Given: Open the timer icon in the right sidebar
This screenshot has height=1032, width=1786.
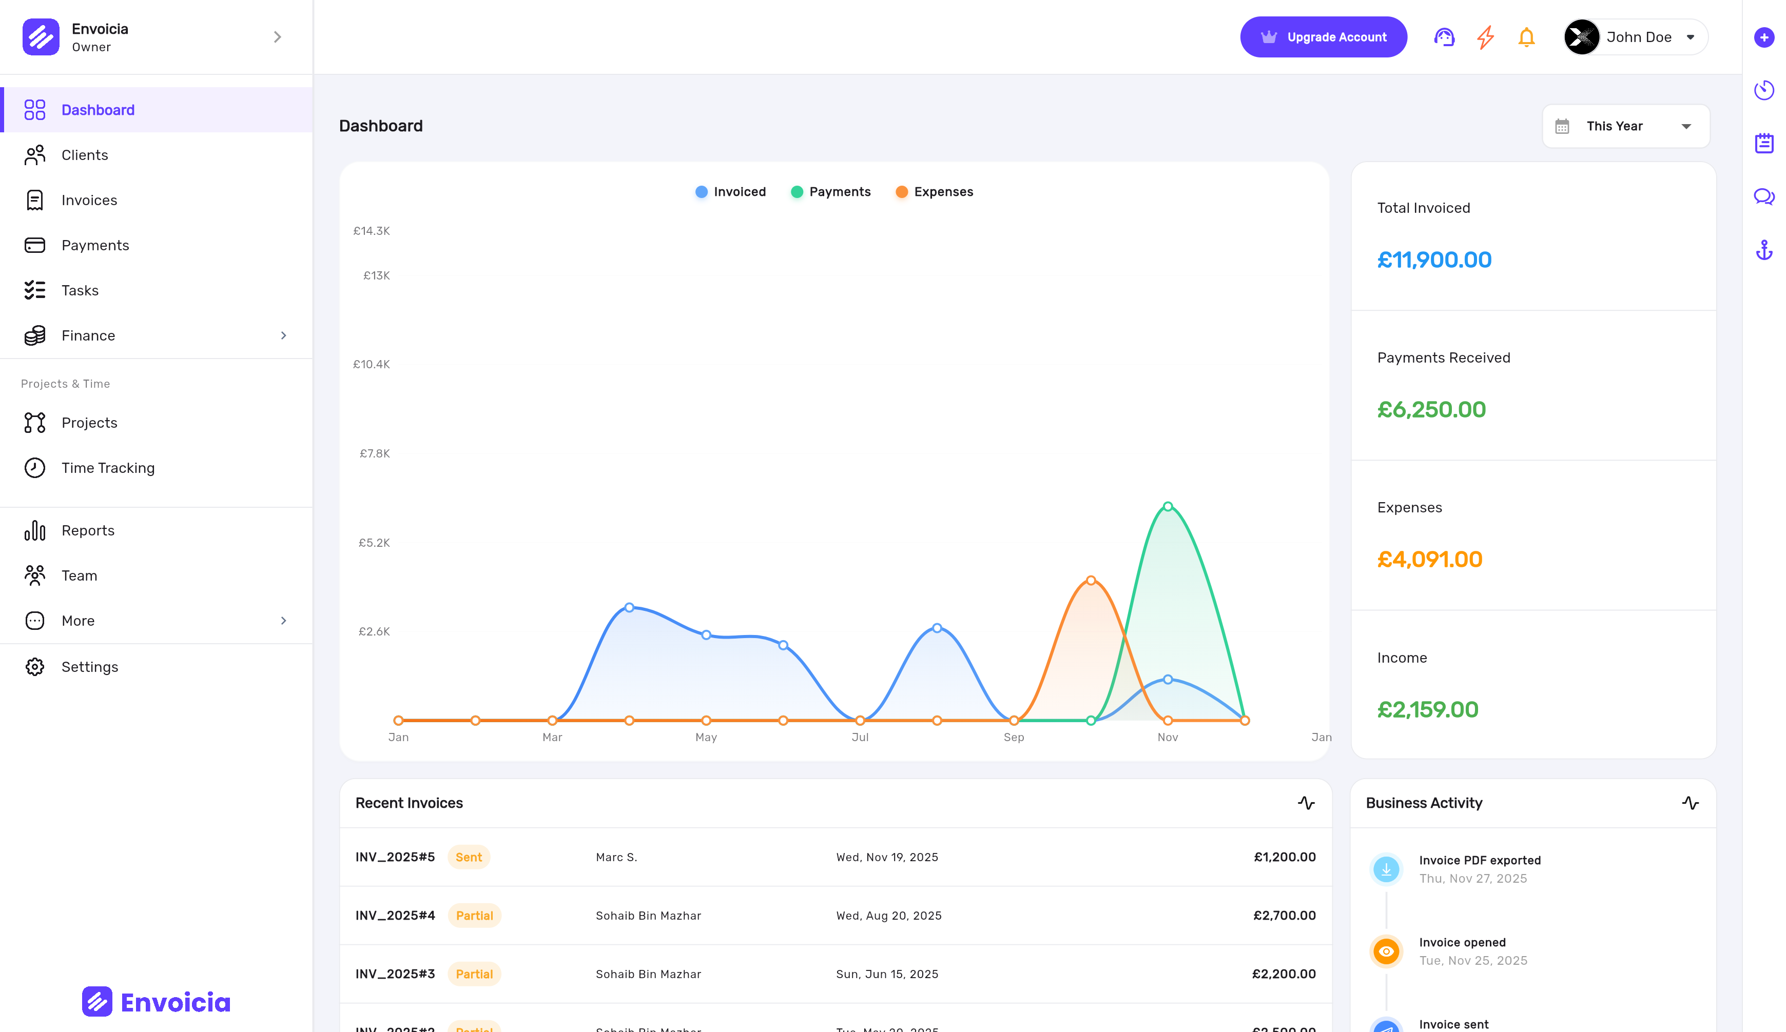Looking at the screenshot, I should [x=1764, y=90].
